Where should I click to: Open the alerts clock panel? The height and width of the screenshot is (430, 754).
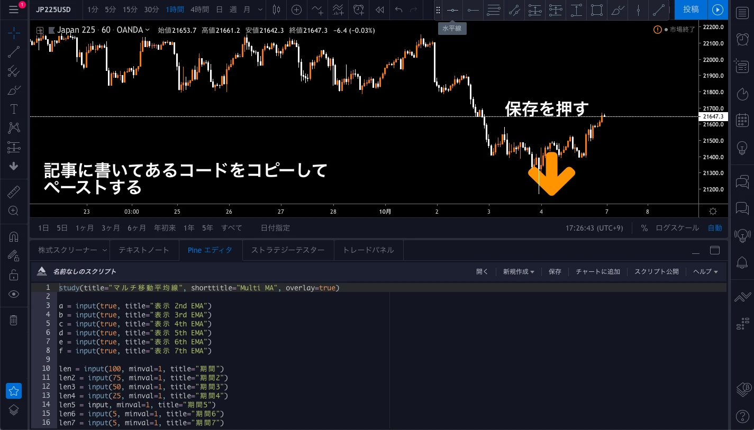pyautogui.click(x=742, y=39)
